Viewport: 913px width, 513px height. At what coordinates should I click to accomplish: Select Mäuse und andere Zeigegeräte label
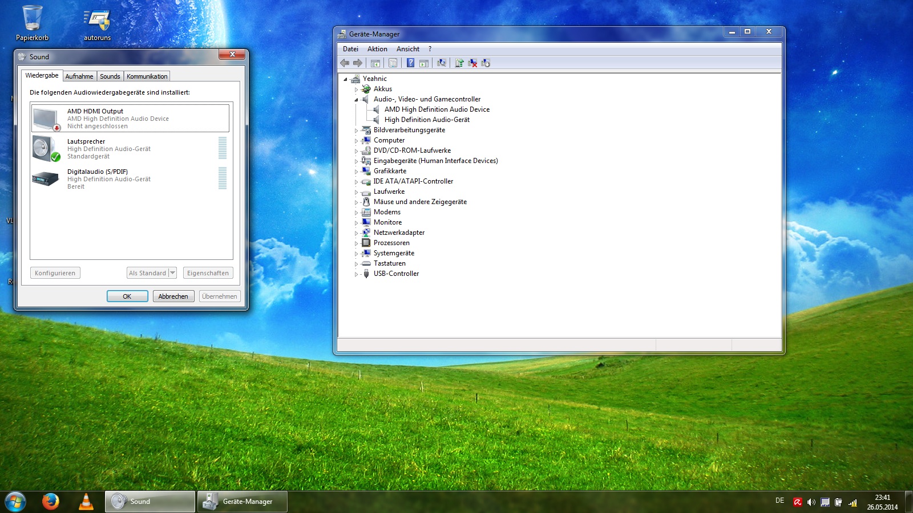[420, 202]
